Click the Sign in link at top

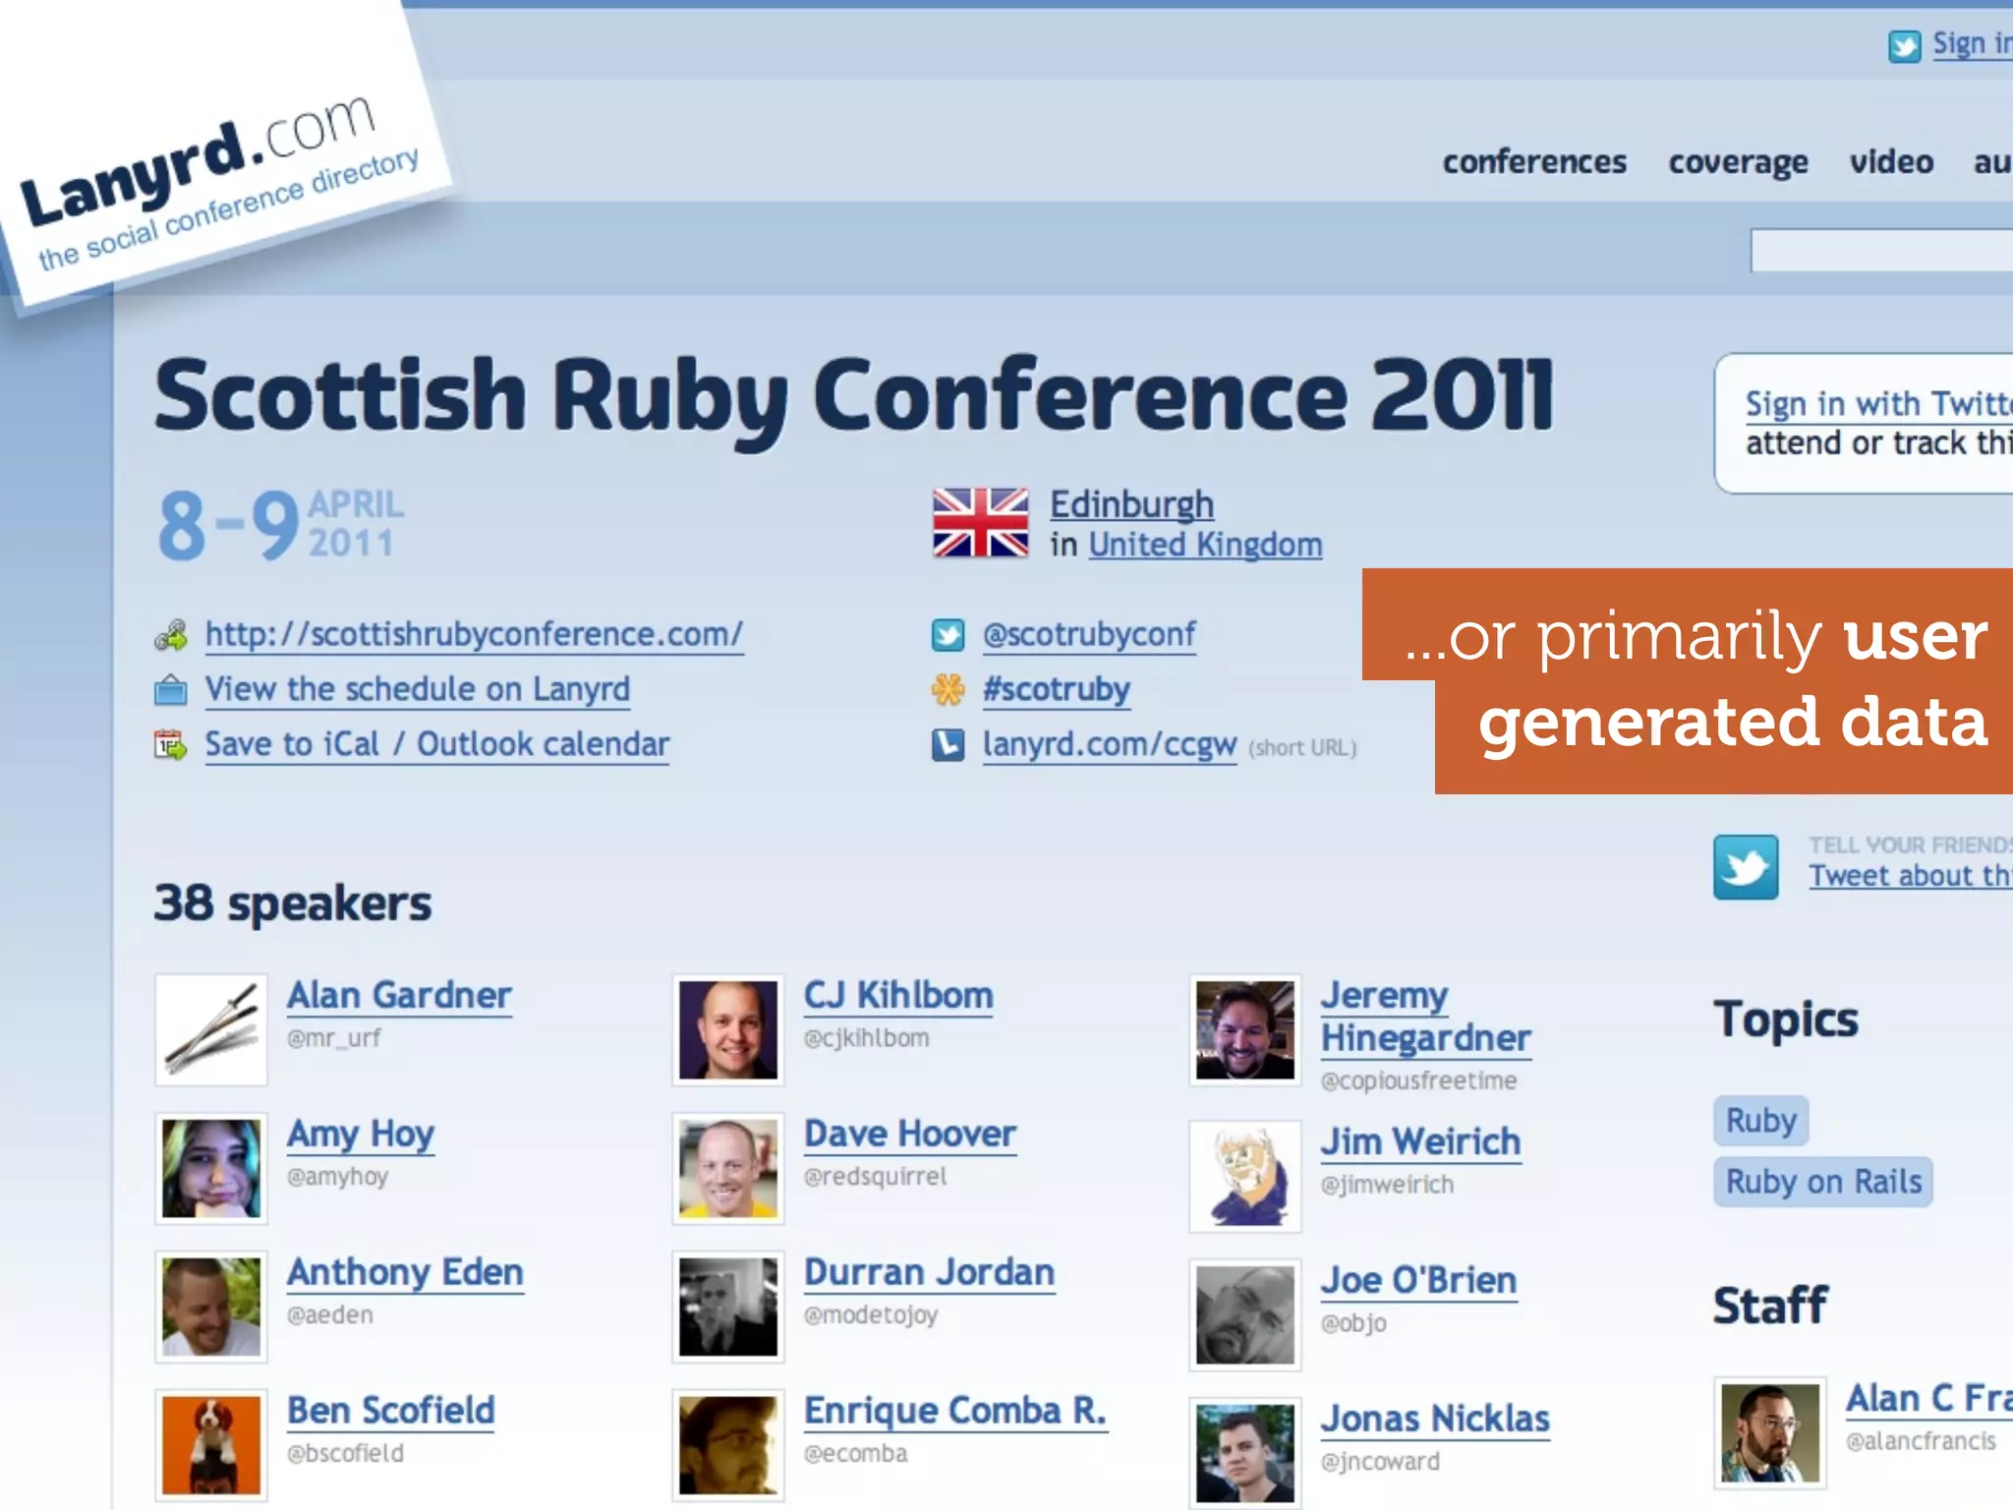point(1972,44)
